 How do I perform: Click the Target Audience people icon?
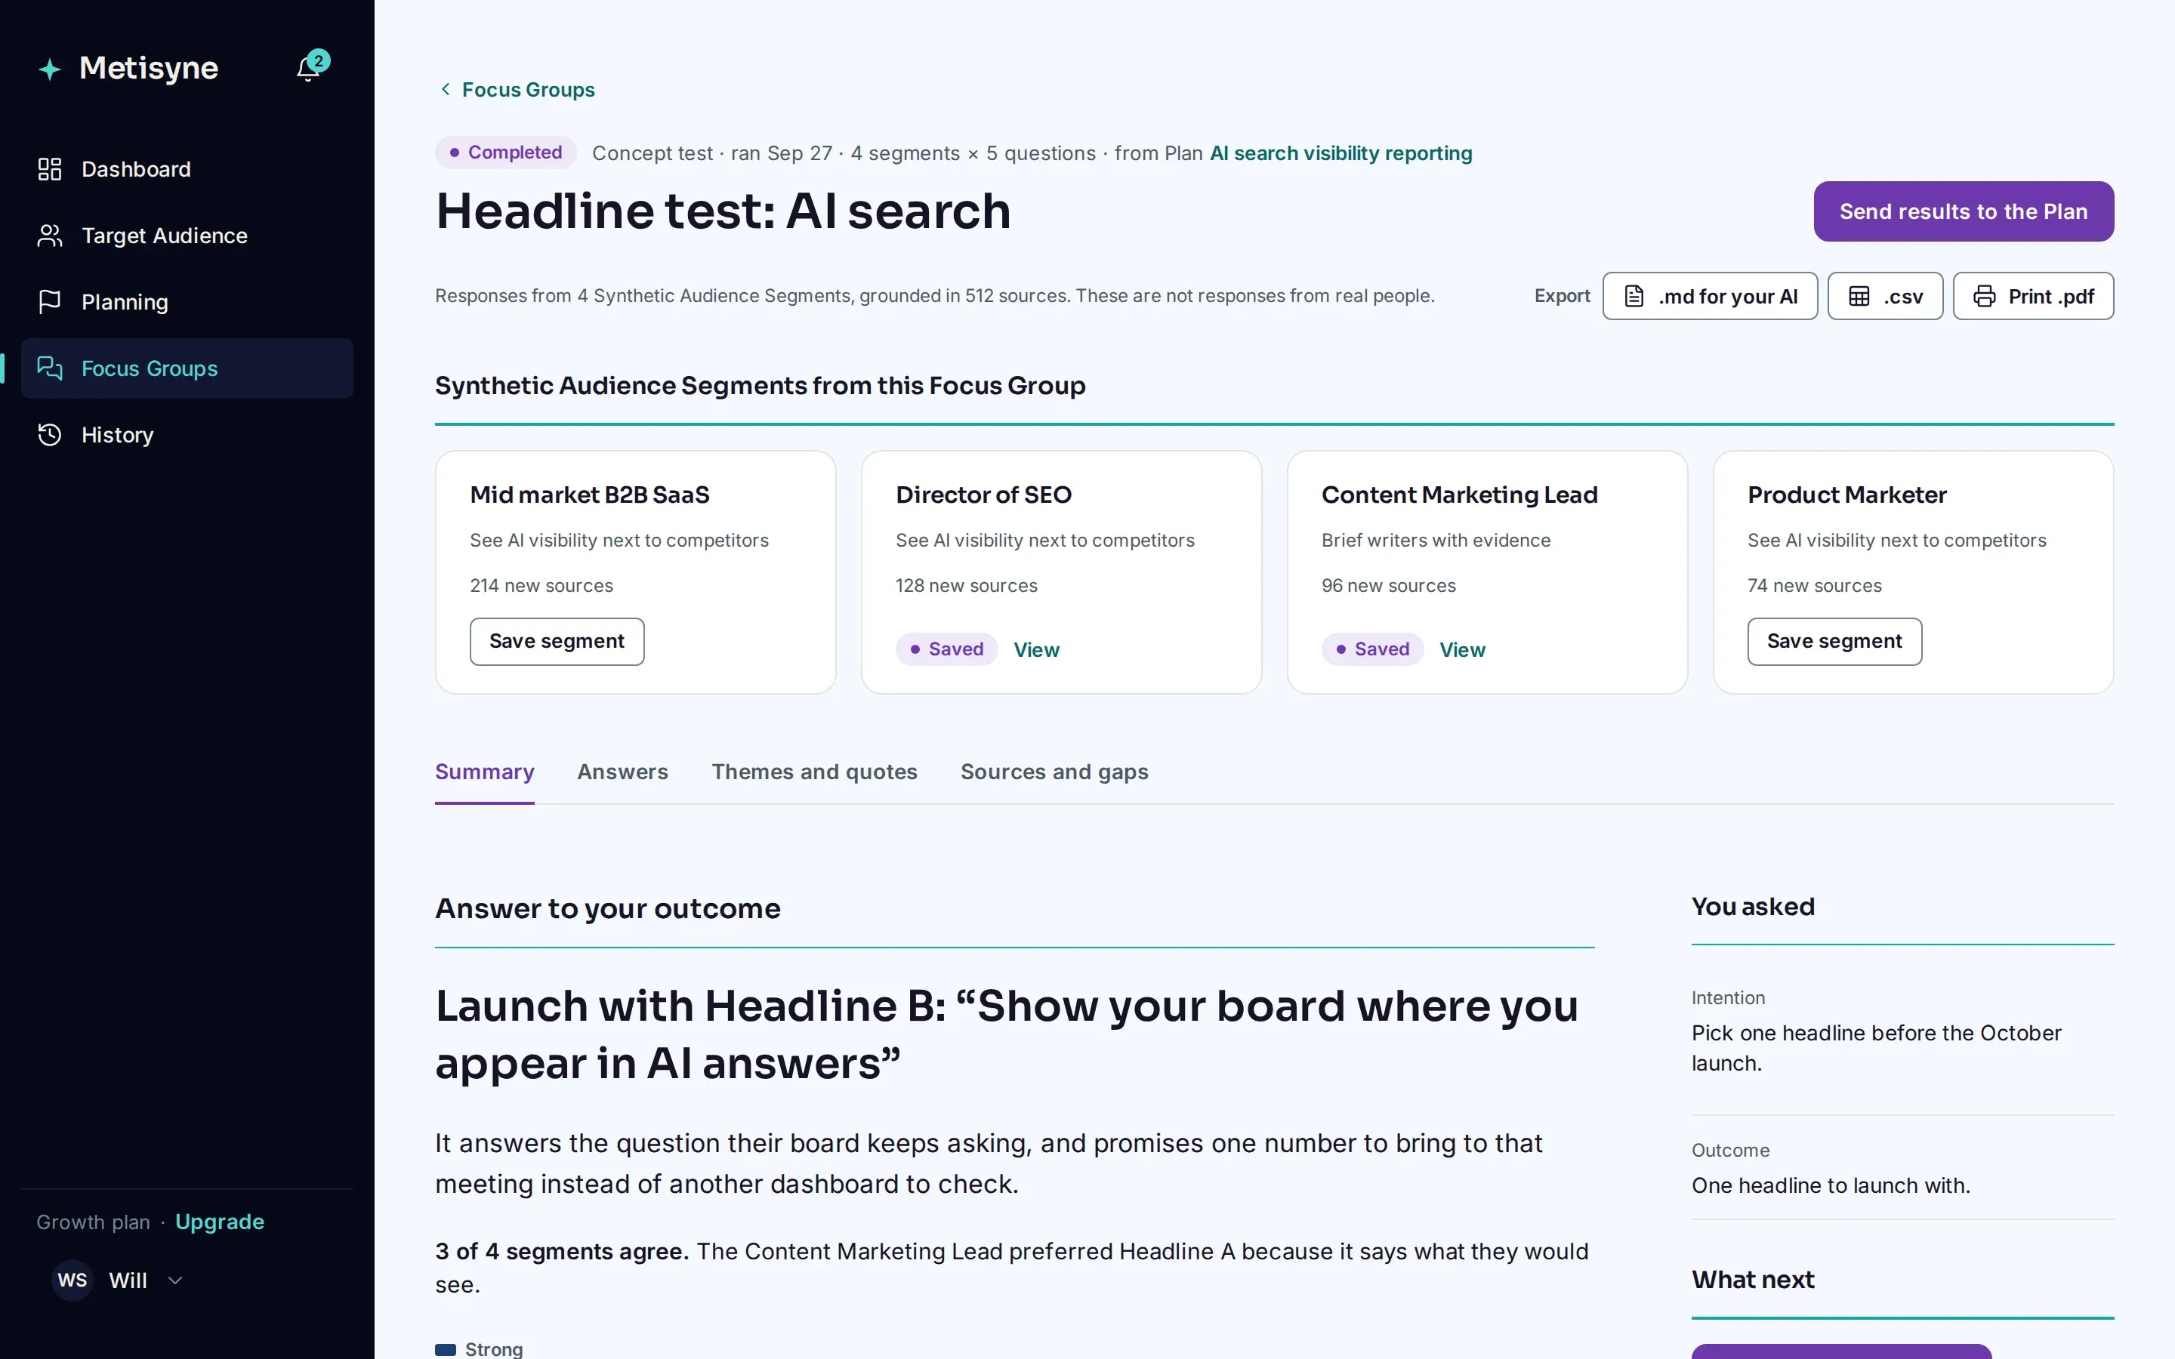[x=49, y=236]
